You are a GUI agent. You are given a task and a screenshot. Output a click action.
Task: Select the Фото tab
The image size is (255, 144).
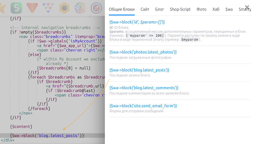click(x=201, y=9)
